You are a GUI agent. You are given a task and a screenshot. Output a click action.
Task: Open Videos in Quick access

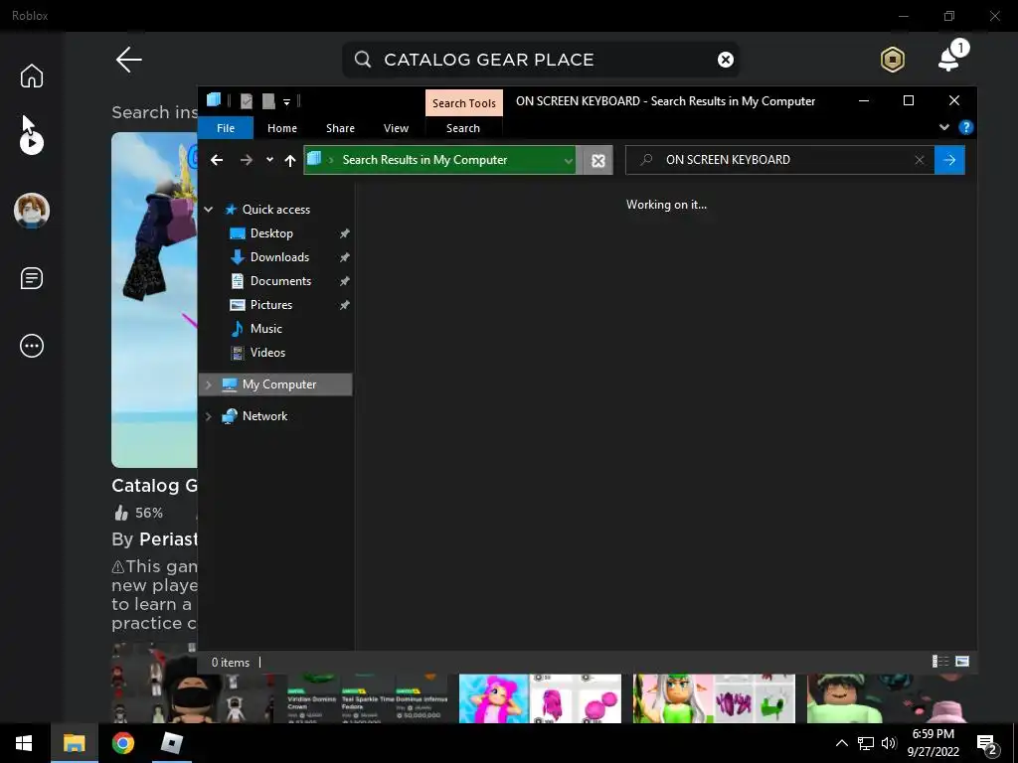[x=267, y=353]
